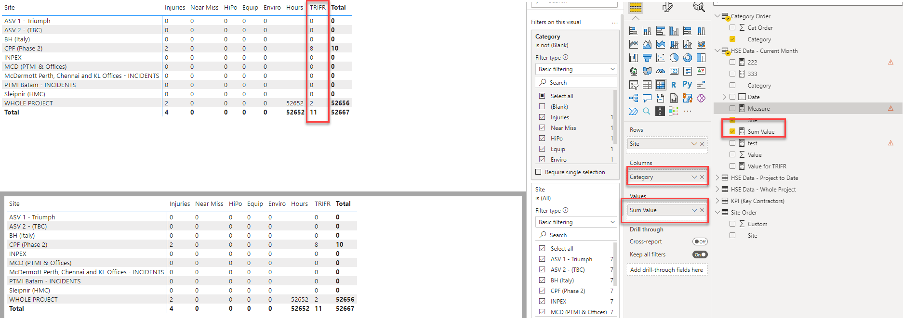Open the Site rows field dropdown arrow
The width and height of the screenshot is (903, 318).
[694, 144]
